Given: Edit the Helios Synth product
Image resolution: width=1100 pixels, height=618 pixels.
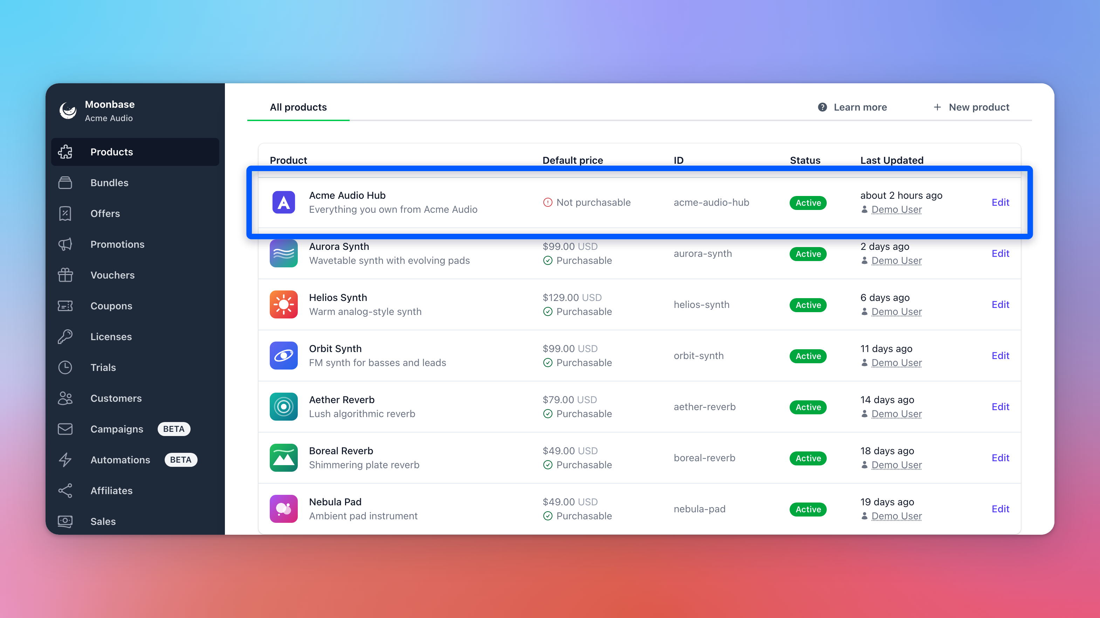Looking at the screenshot, I should (x=1000, y=304).
